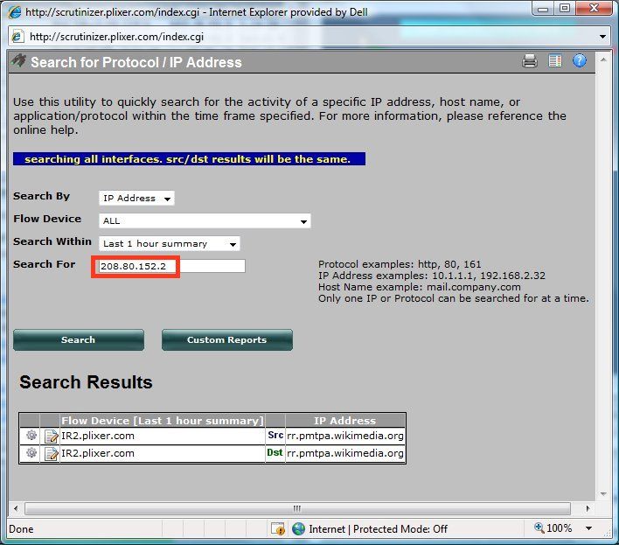619x545 pixels.
Task: Click the IP Address column header
Action: point(345,421)
